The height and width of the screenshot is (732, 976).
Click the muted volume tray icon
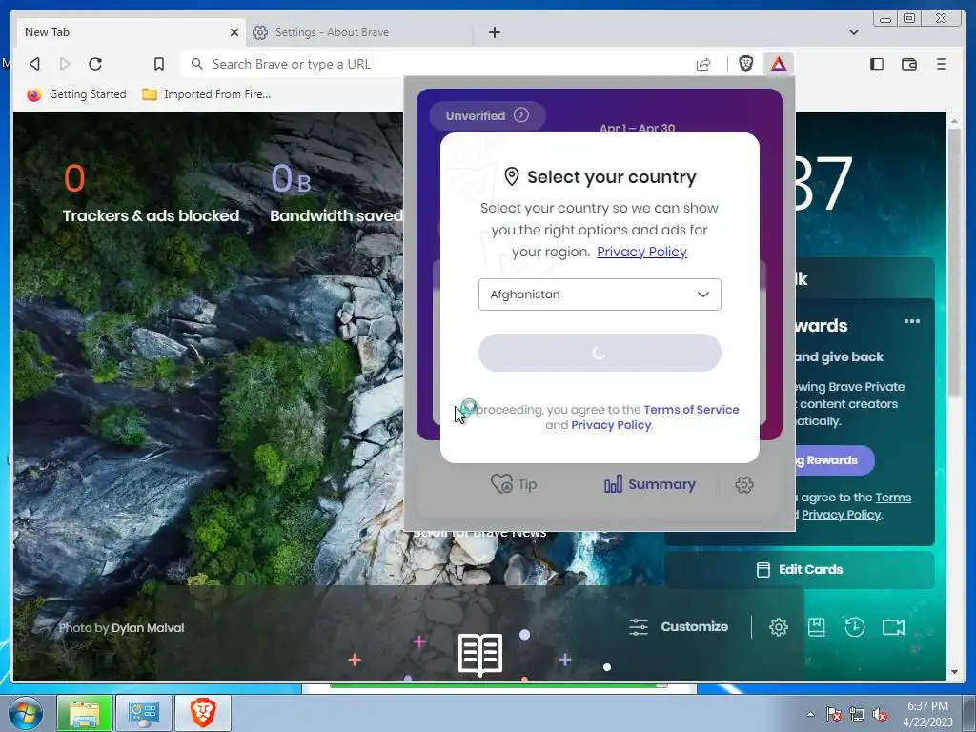[880, 714]
